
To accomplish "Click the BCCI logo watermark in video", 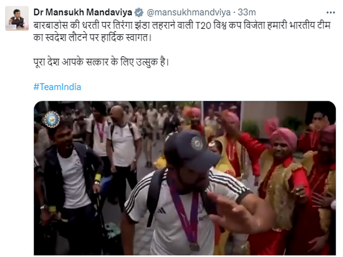I will click(x=51, y=119).
